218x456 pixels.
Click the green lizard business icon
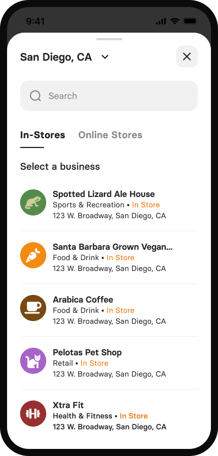coord(33,202)
